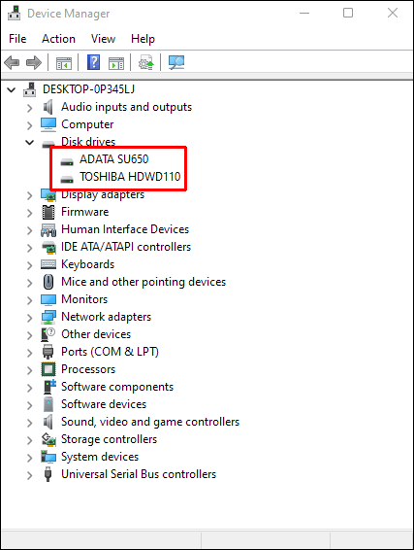Screen dimensions: 414x550
Task: Select the Processors category
Action: (x=88, y=369)
